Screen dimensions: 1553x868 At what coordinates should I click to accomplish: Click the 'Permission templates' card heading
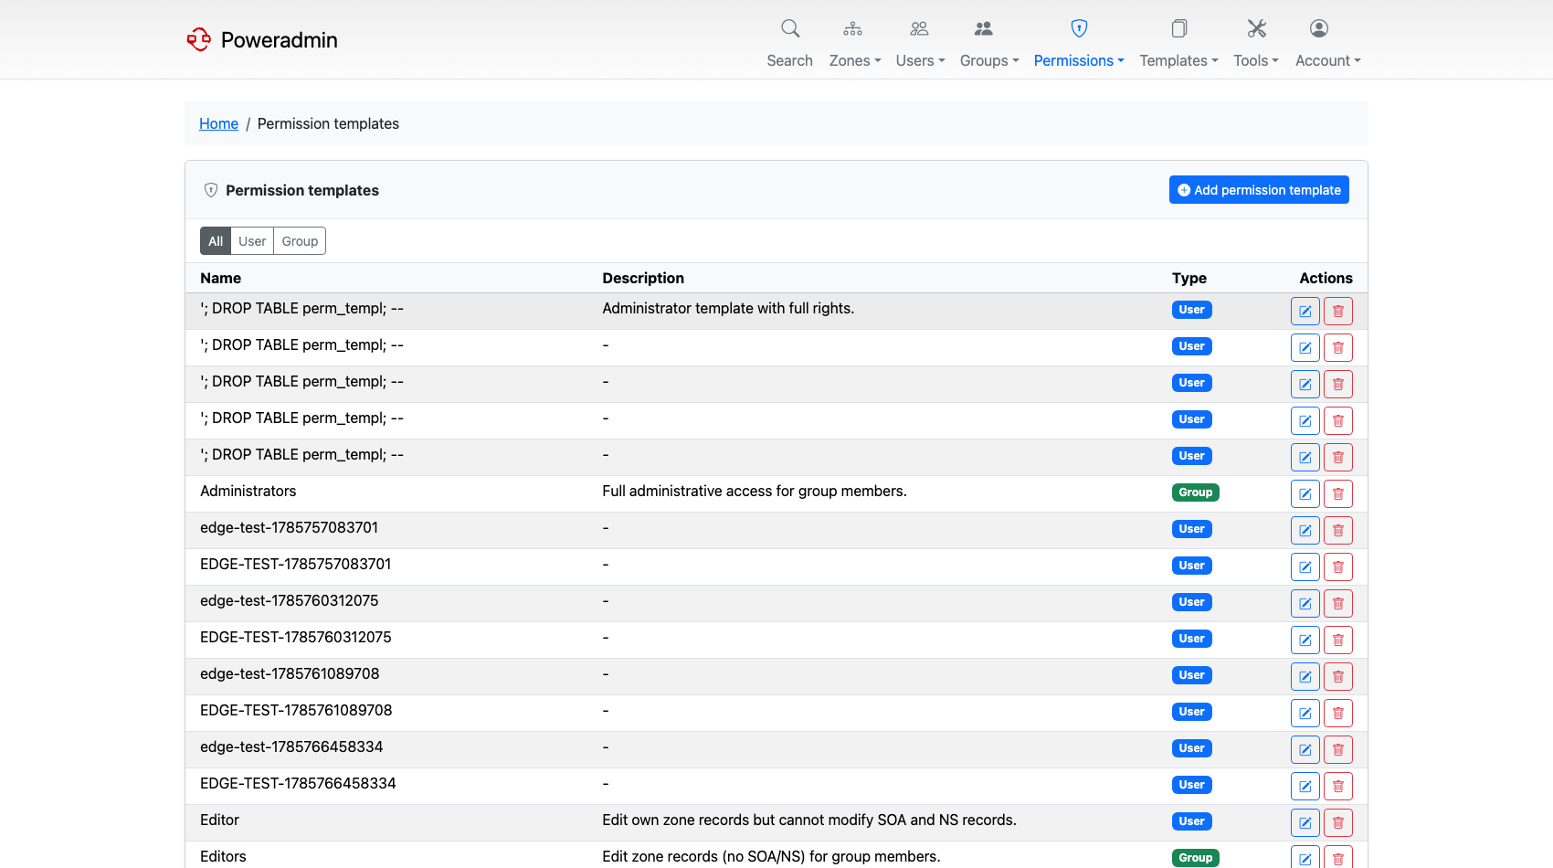point(302,190)
